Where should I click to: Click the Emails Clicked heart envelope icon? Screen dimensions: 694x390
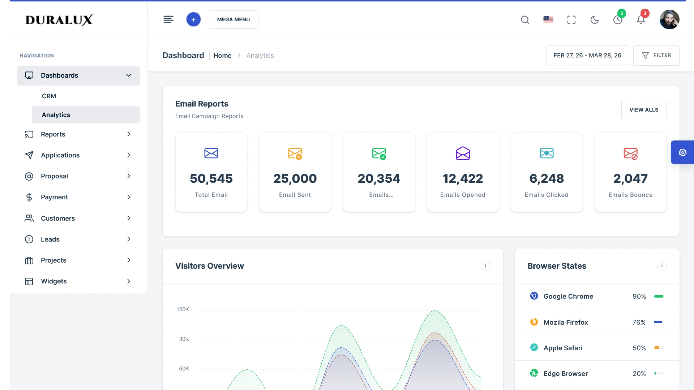[547, 153]
